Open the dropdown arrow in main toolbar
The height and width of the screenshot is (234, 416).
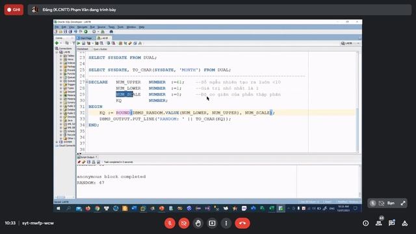pos(98,32)
